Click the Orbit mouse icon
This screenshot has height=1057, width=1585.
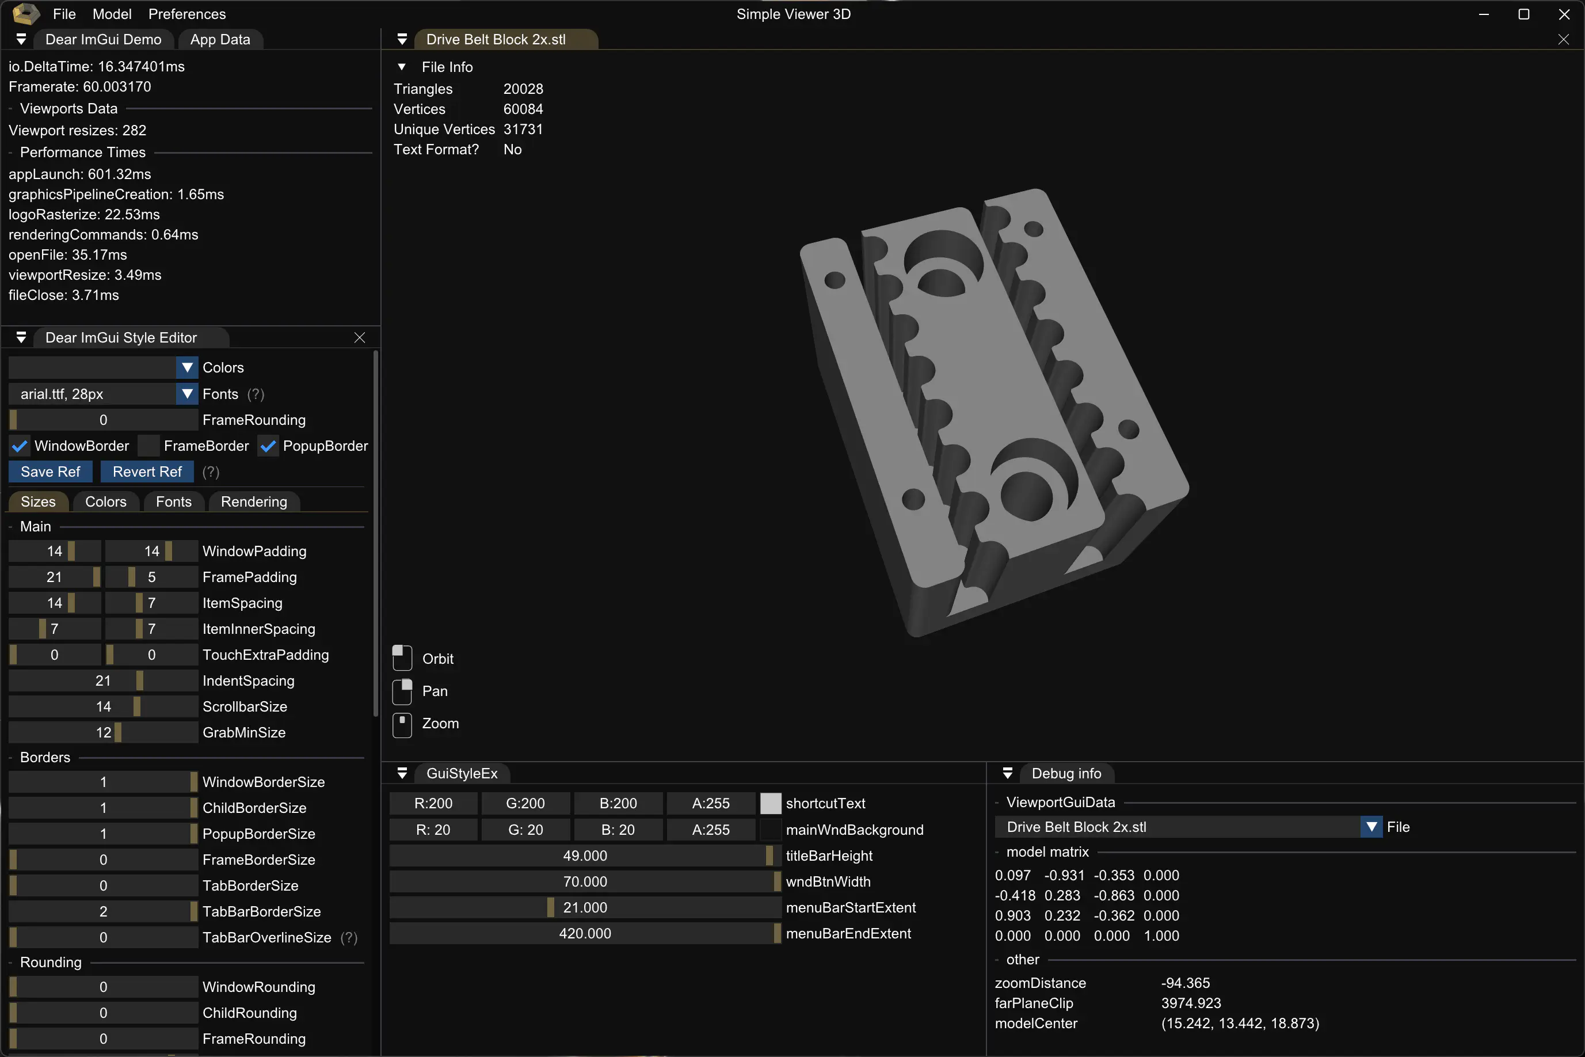[x=402, y=658]
